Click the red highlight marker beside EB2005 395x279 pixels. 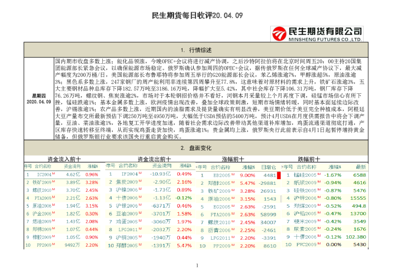pos(278,176)
